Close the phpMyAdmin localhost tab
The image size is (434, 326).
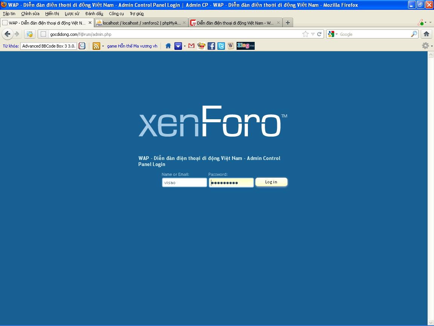coord(184,23)
